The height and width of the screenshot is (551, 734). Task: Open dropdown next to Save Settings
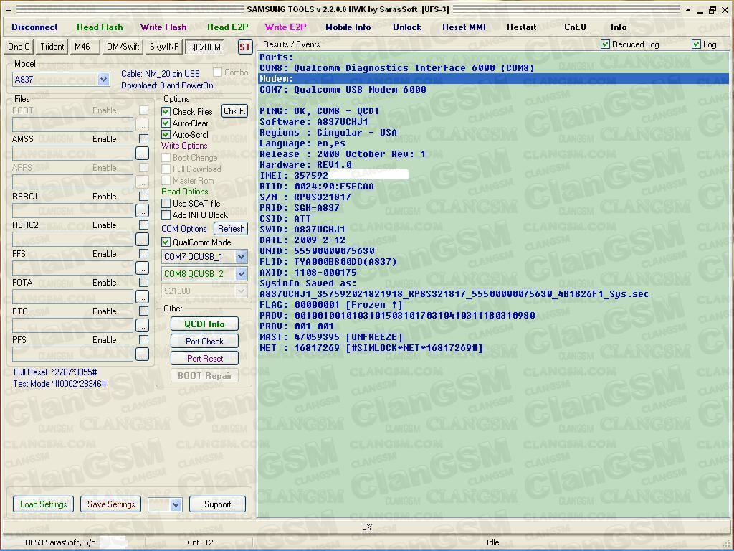point(176,504)
